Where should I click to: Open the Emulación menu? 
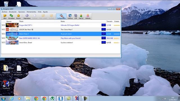pos(13,12)
